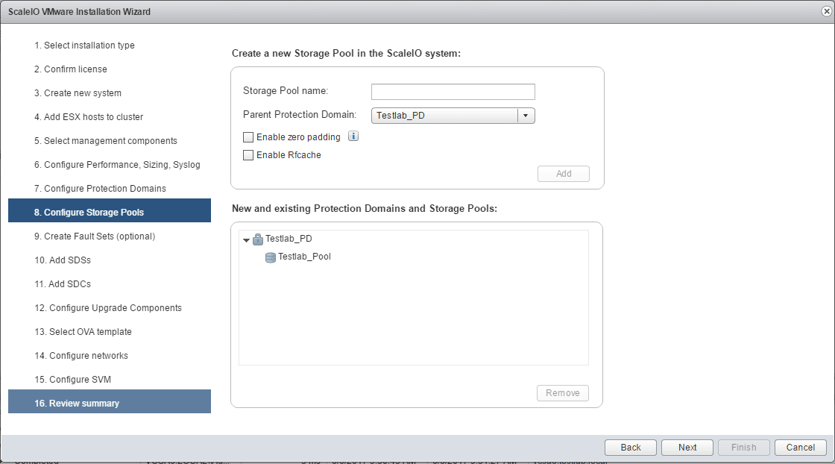Click the Add storage pool button
This screenshot has width=835, height=464.
point(564,174)
